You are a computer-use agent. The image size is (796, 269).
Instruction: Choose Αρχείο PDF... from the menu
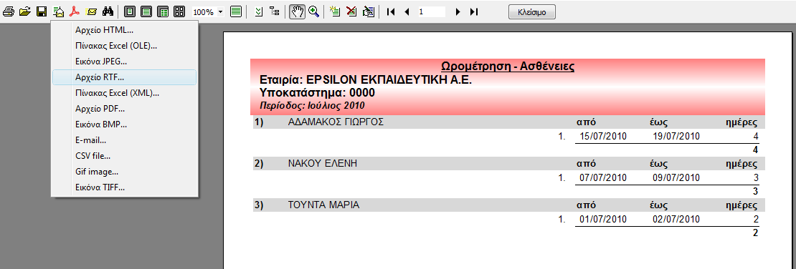click(x=124, y=109)
